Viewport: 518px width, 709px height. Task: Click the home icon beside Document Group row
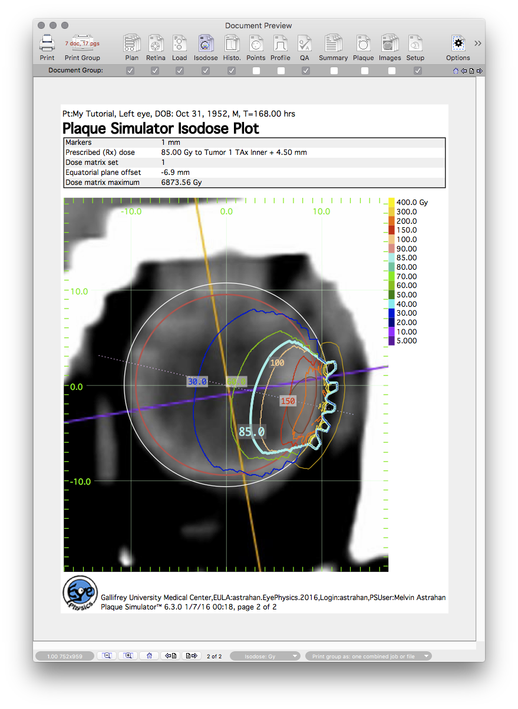pos(456,71)
